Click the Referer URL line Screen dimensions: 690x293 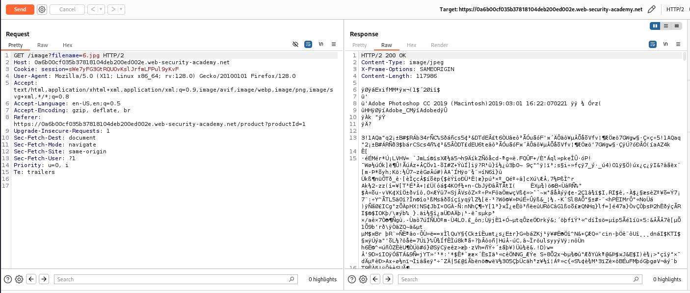[x=159, y=124]
